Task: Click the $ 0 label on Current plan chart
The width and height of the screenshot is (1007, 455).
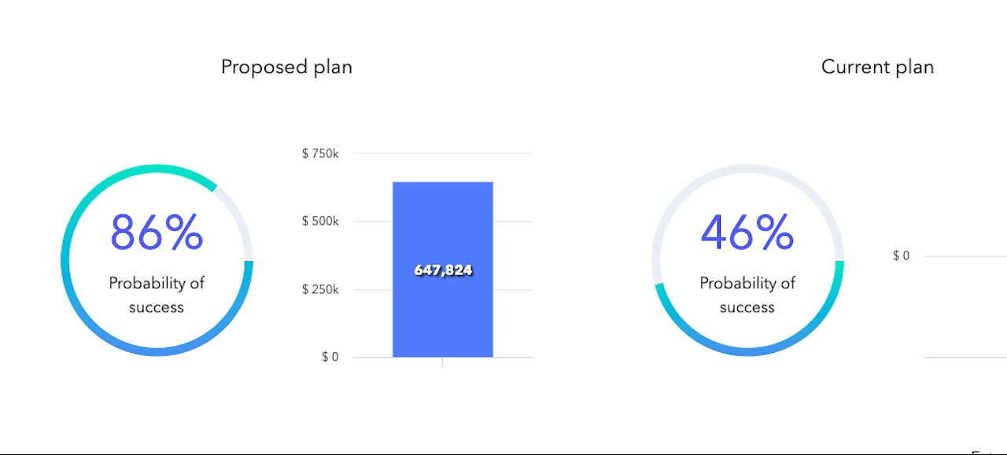Action: (901, 255)
